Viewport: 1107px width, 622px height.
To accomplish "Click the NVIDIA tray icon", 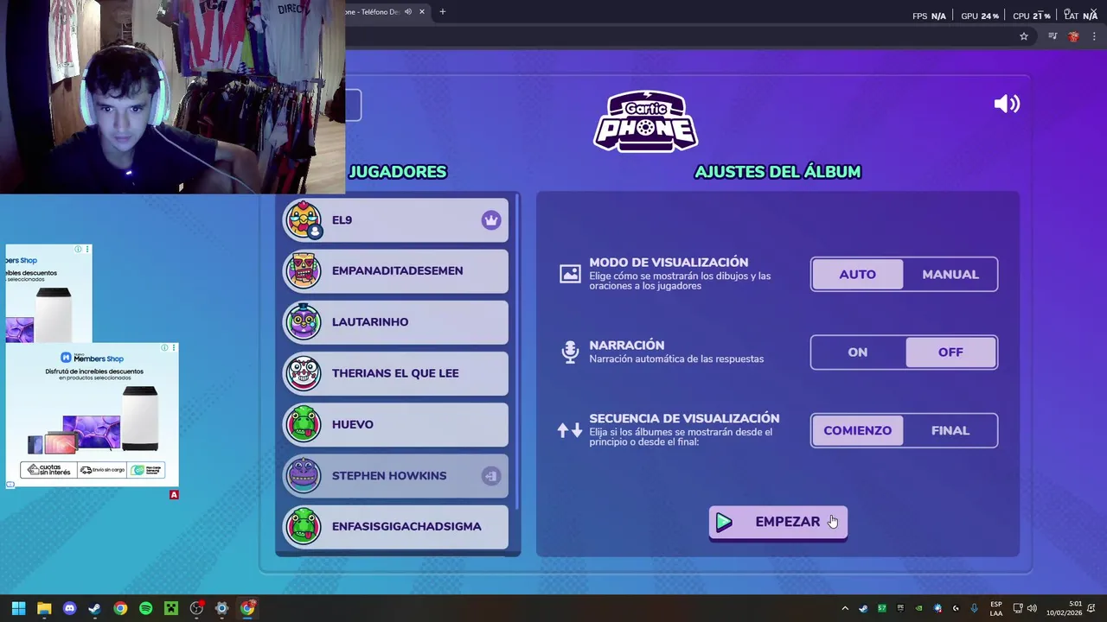I will tap(919, 608).
